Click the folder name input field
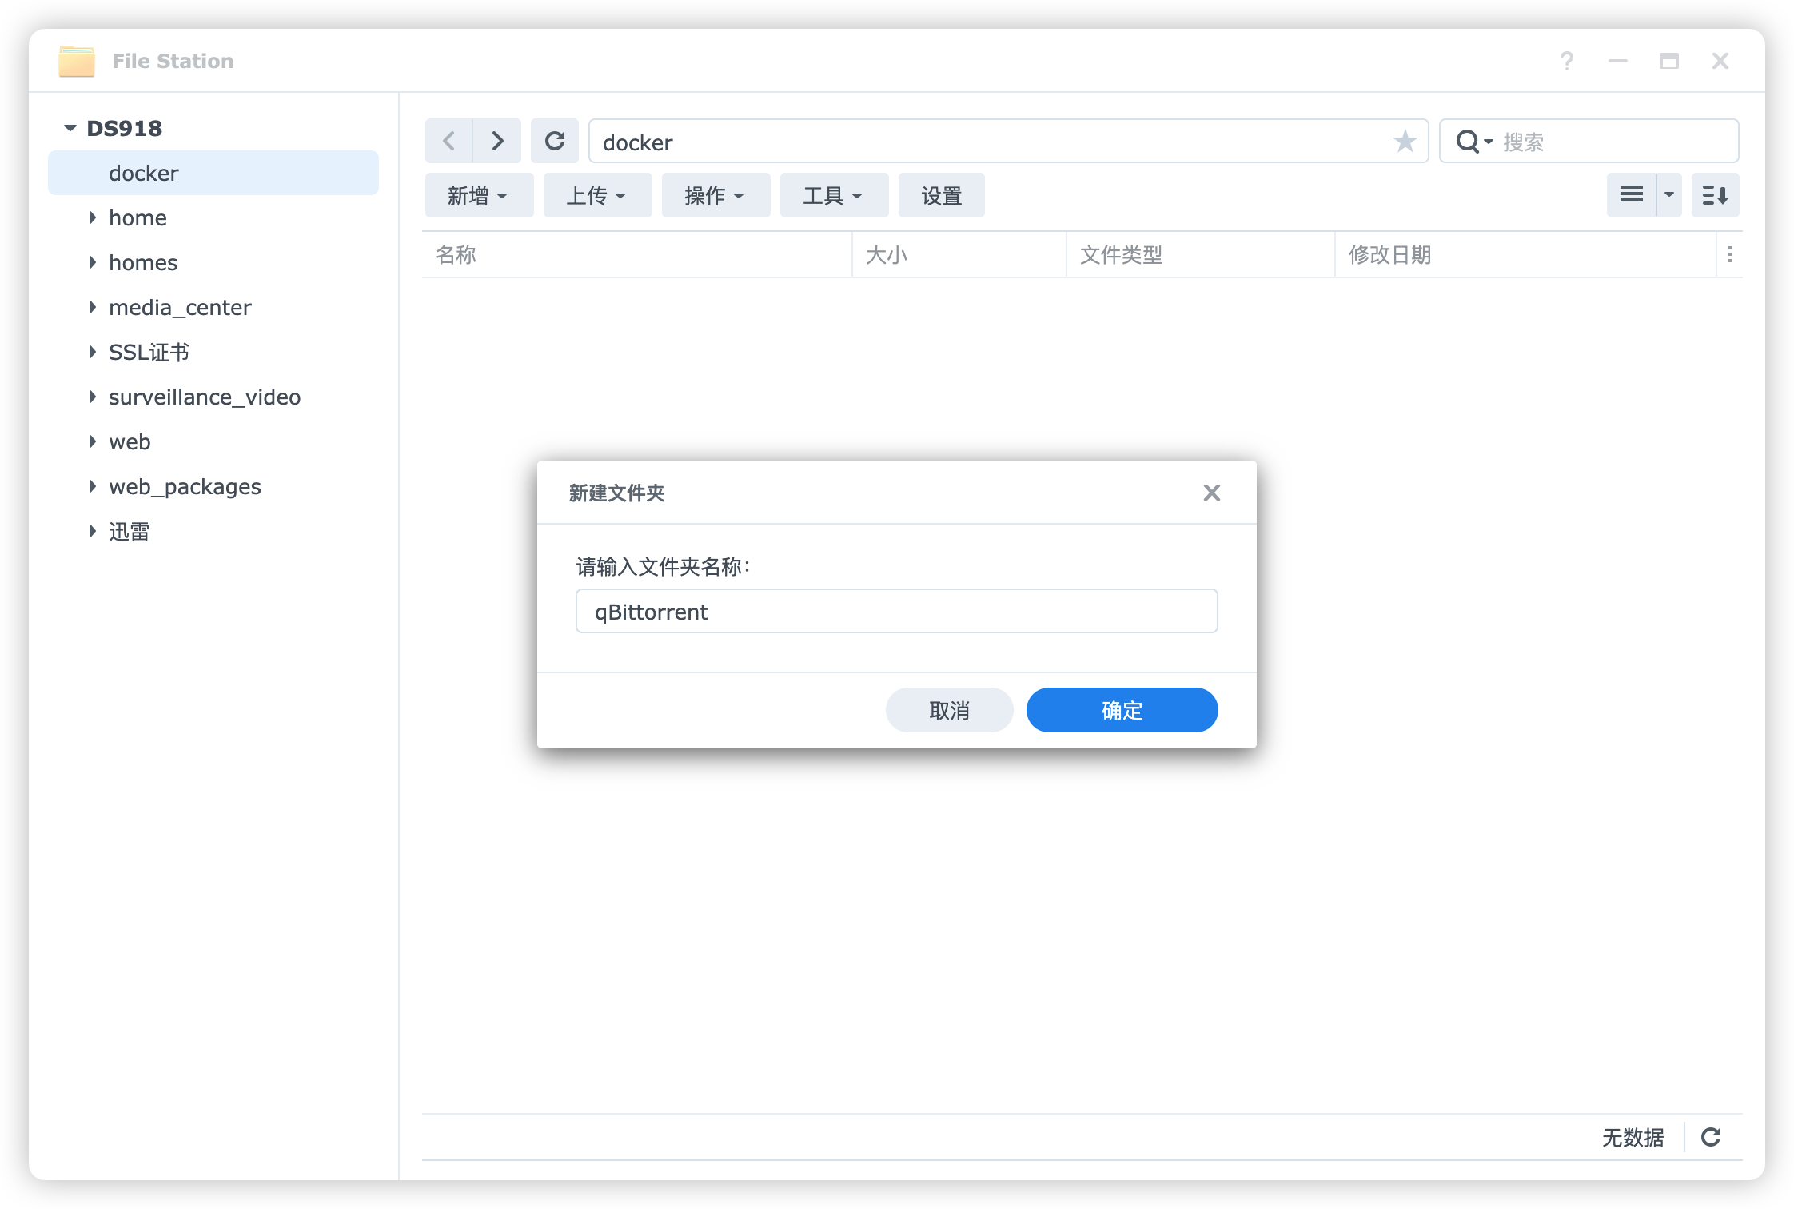The width and height of the screenshot is (1794, 1209). click(x=896, y=612)
